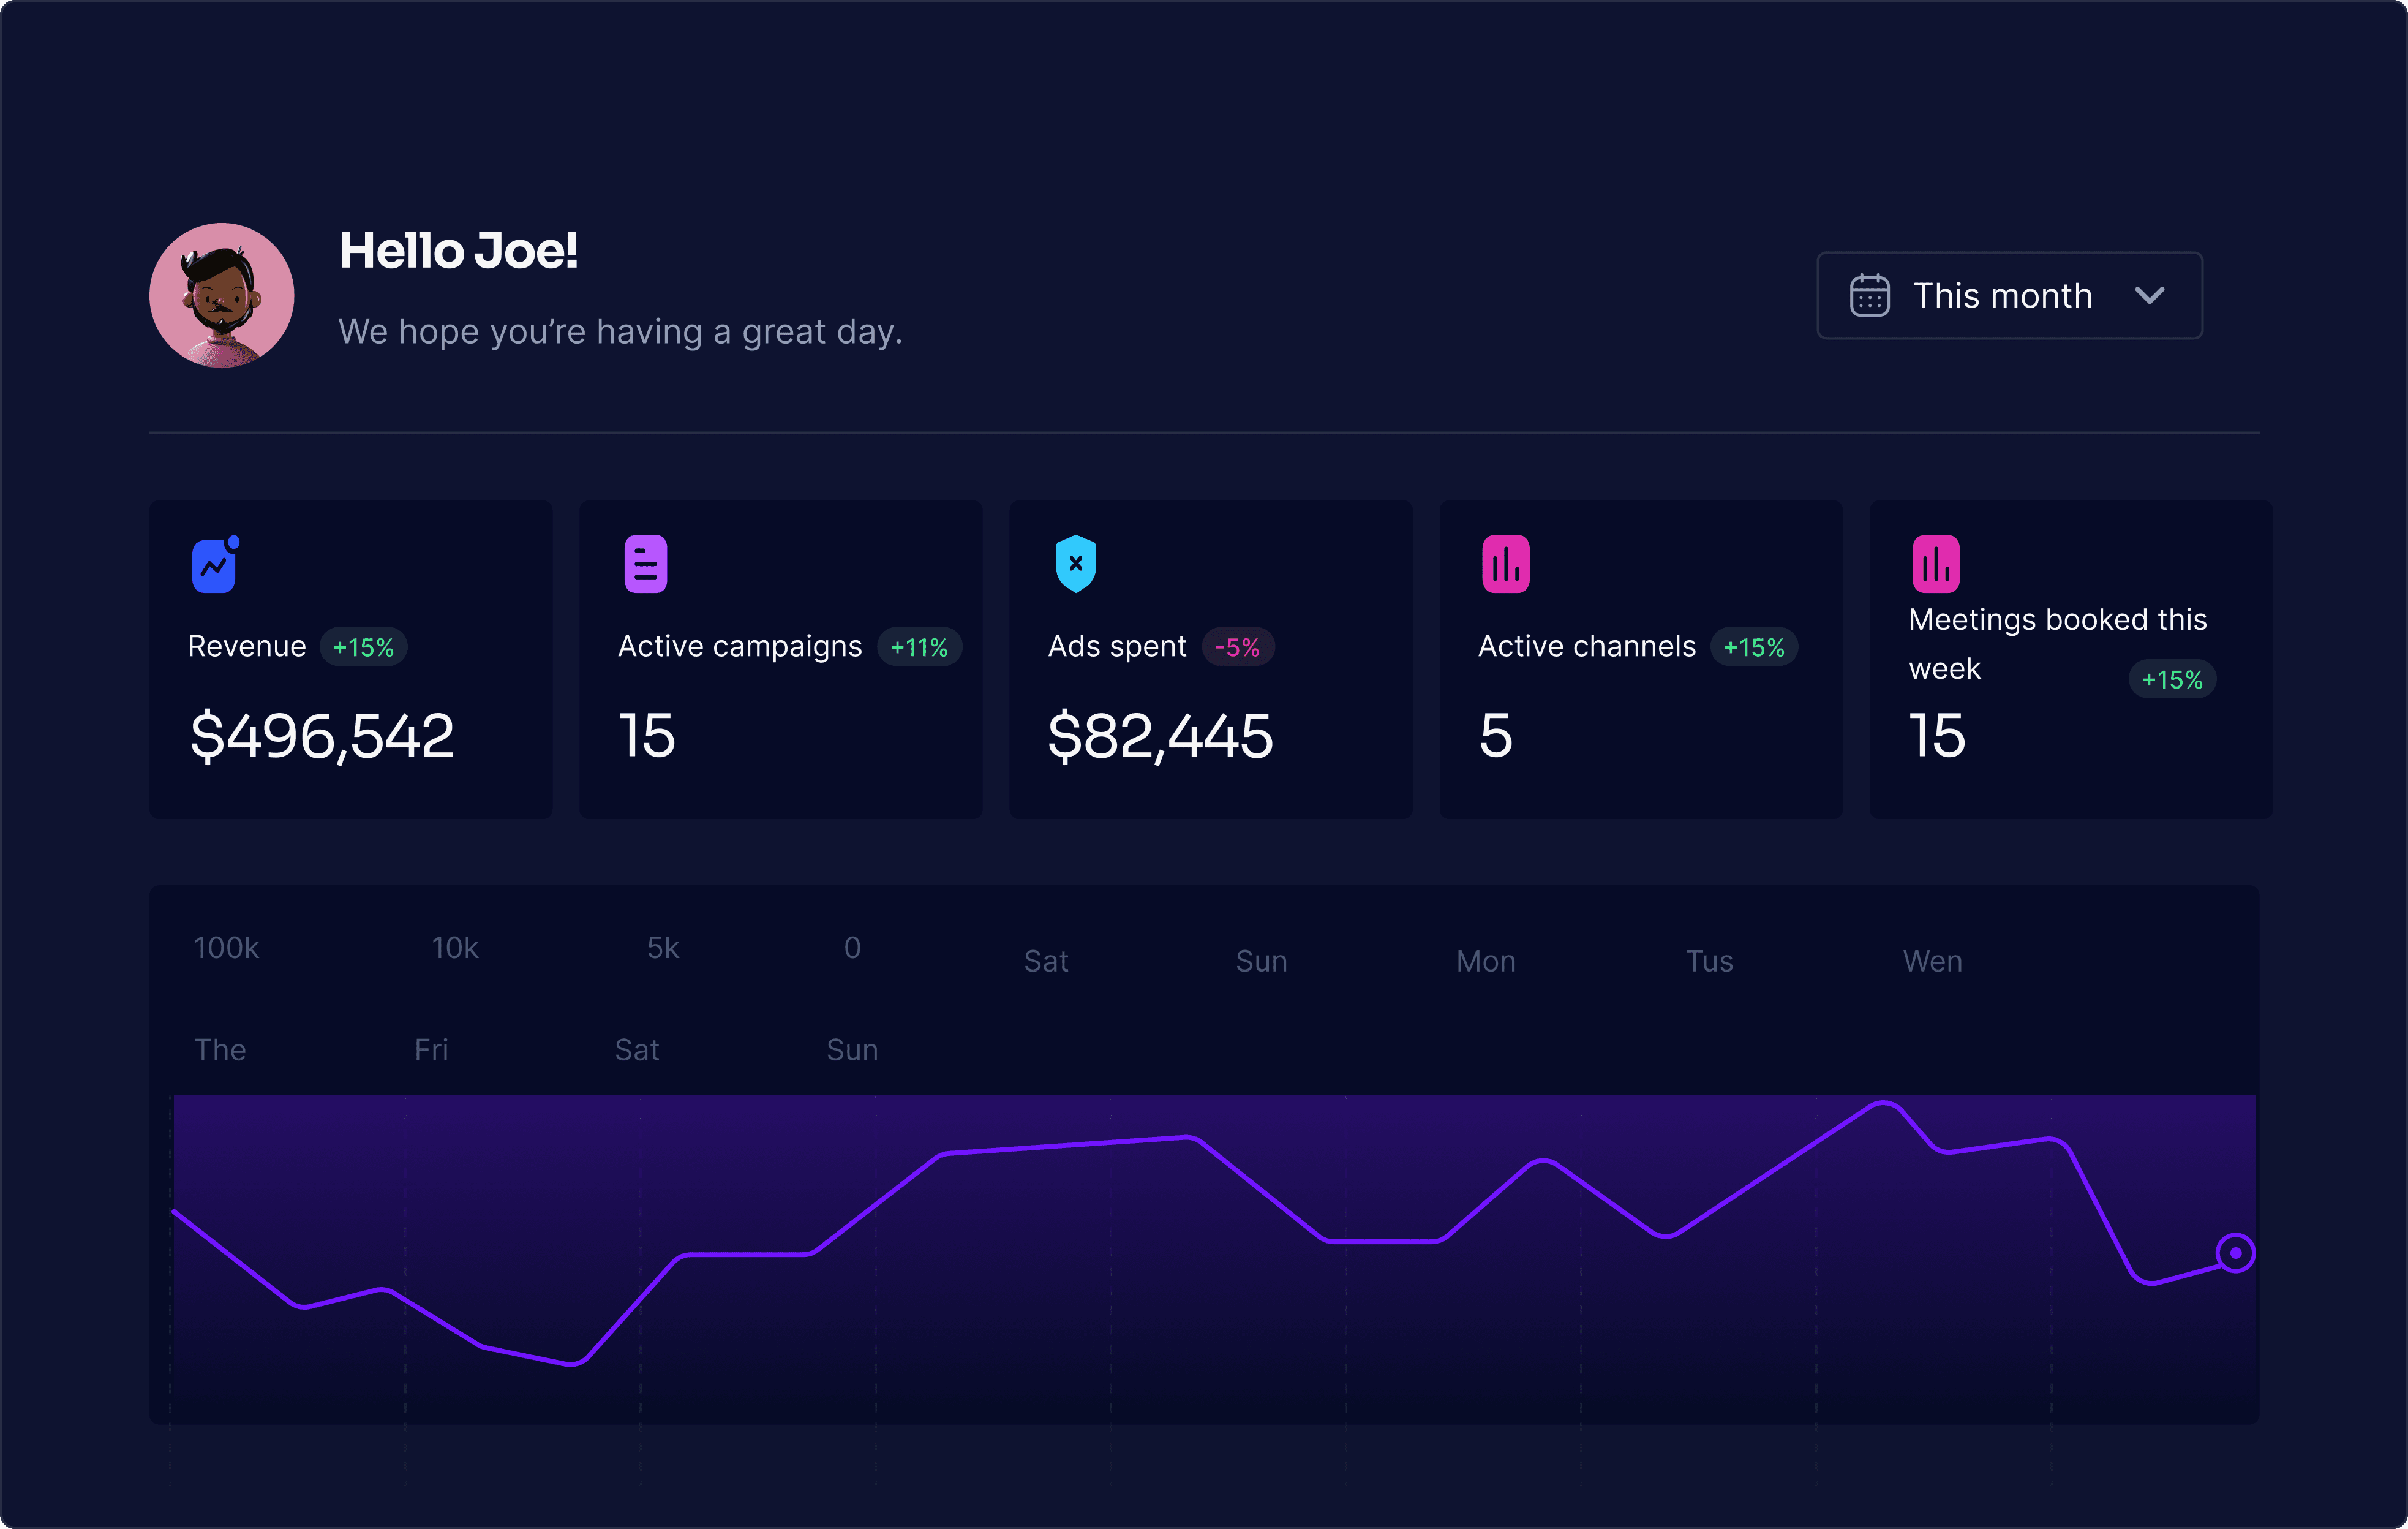
Task: Select the Active channels +15% badge
Action: 1754,647
